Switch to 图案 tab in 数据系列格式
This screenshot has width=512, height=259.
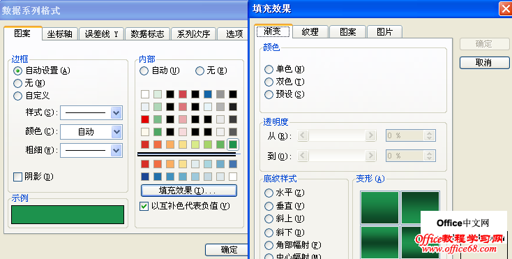click(22, 34)
